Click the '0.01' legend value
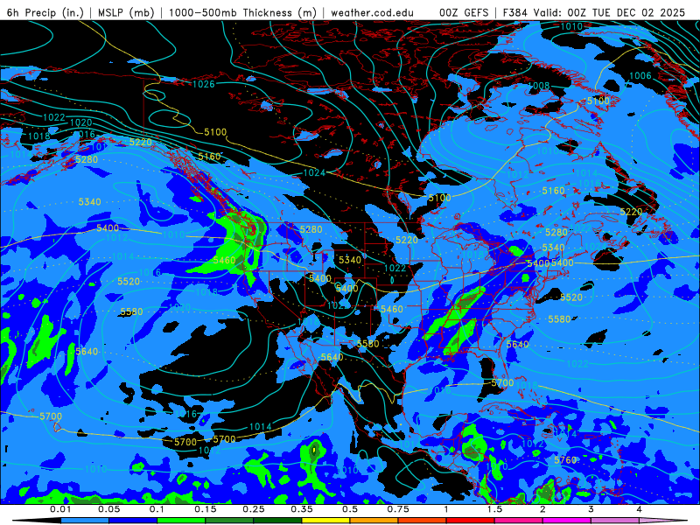Viewport: 700px width, 525px height. tap(60, 509)
